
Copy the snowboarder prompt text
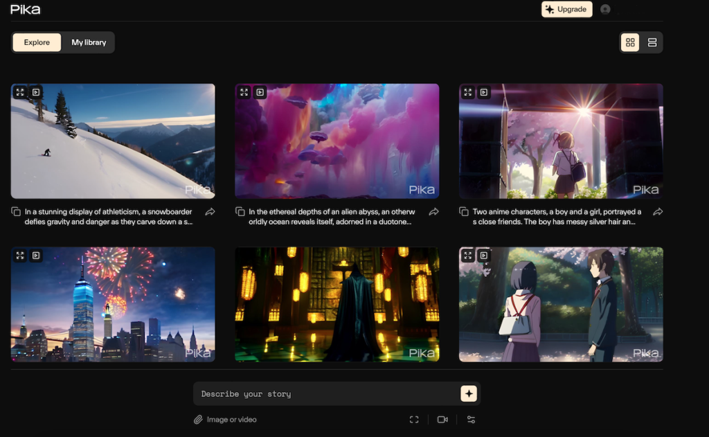tap(16, 212)
